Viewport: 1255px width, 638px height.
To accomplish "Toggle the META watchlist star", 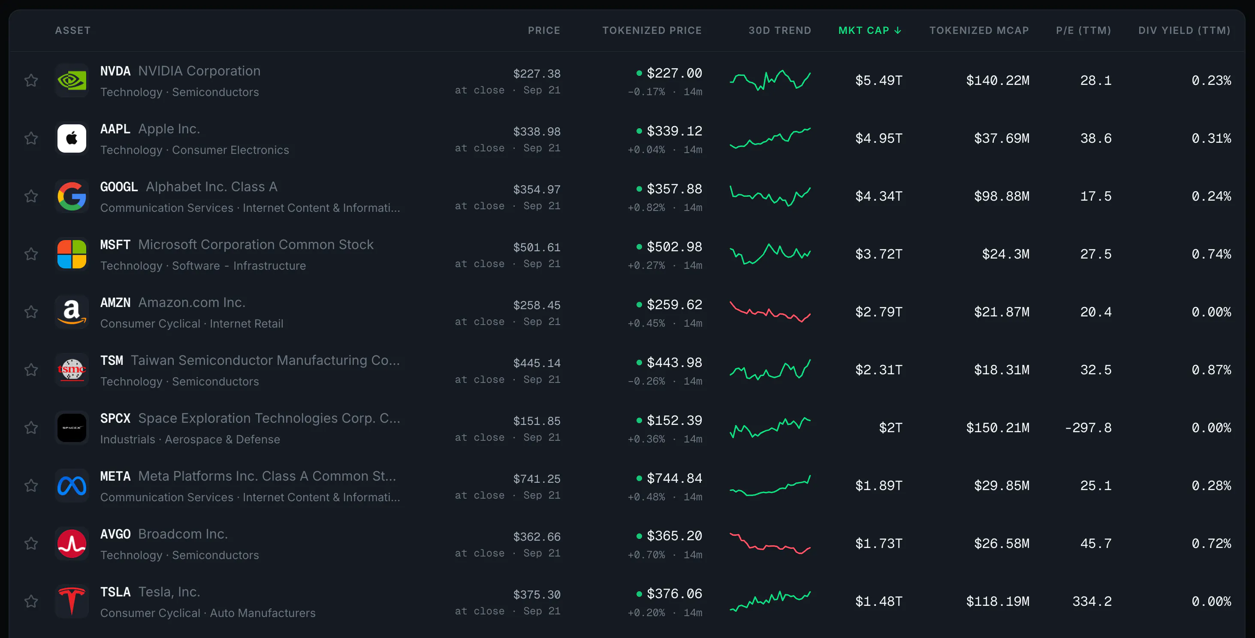I will (x=31, y=485).
